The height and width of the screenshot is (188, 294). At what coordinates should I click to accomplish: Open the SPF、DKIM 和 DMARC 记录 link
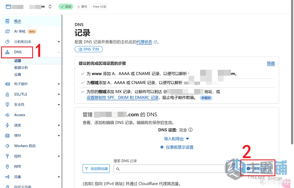[x=122, y=98]
